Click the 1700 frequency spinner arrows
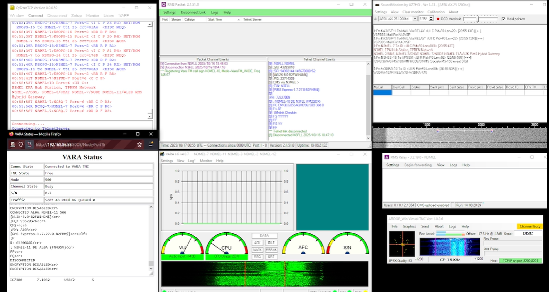Image resolution: width=549 pixels, height=292 pixels. tap(432, 19)
